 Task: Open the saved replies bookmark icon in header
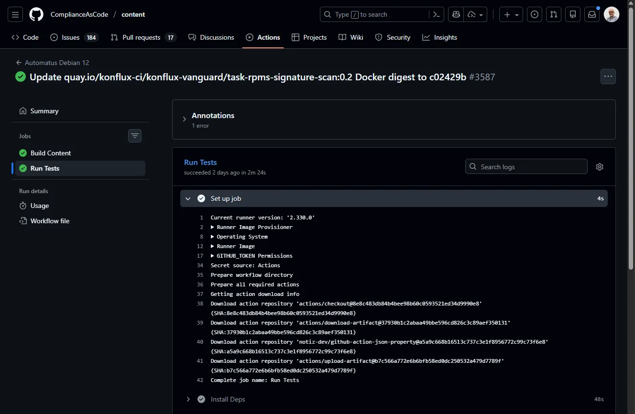(572, 14)
